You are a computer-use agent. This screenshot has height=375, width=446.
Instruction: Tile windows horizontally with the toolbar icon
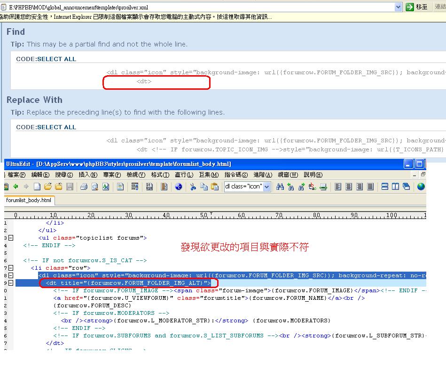(384, 187)
